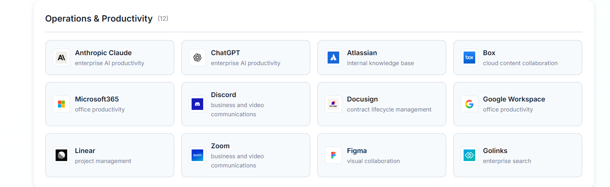Click the Anthropic Claude logo icon
610x187 pixels.
tap(61, 58)
